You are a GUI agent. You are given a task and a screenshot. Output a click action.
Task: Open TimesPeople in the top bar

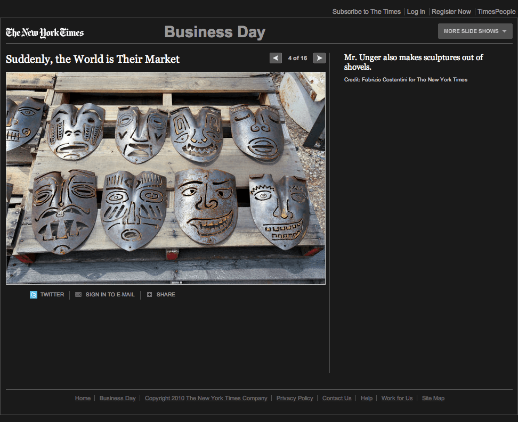pos(496,12)
